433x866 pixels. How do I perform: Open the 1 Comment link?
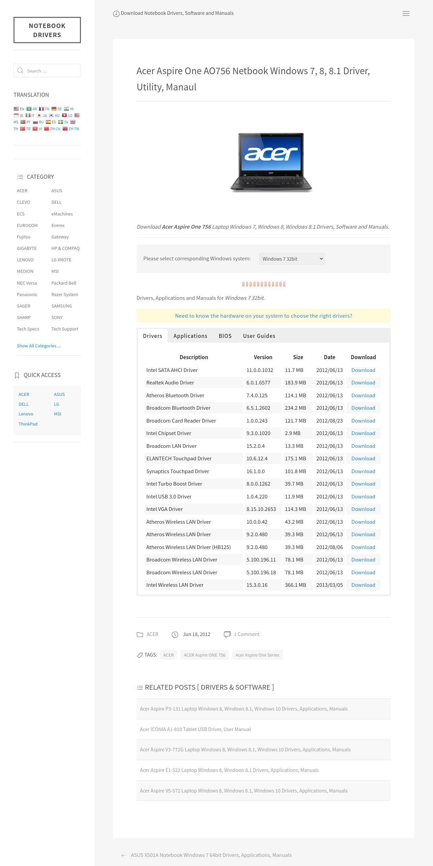tap(247, 634)
